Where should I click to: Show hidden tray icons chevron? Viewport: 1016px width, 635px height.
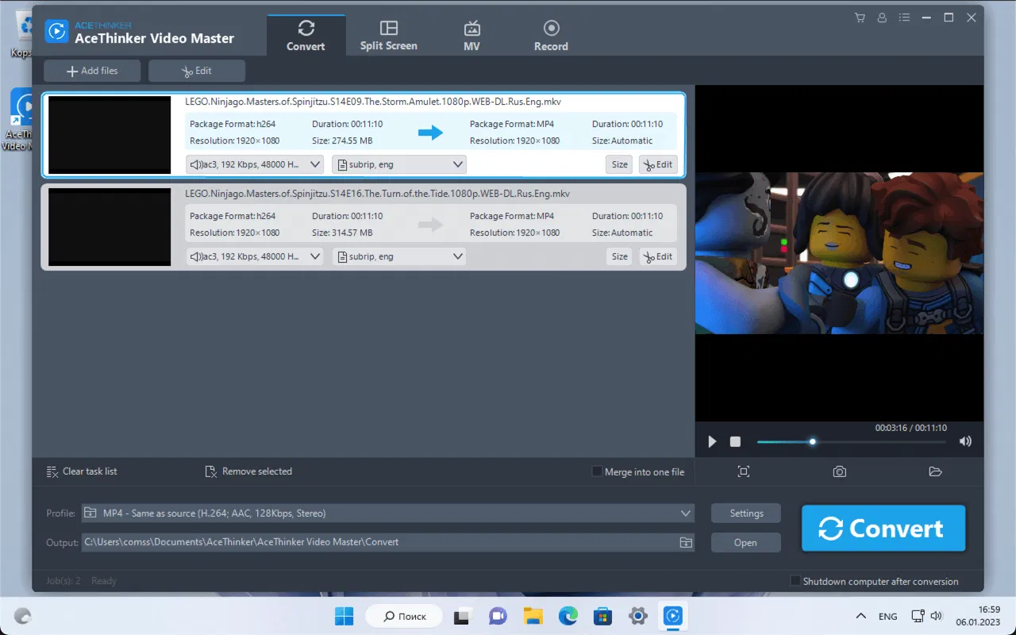[860, 616]
